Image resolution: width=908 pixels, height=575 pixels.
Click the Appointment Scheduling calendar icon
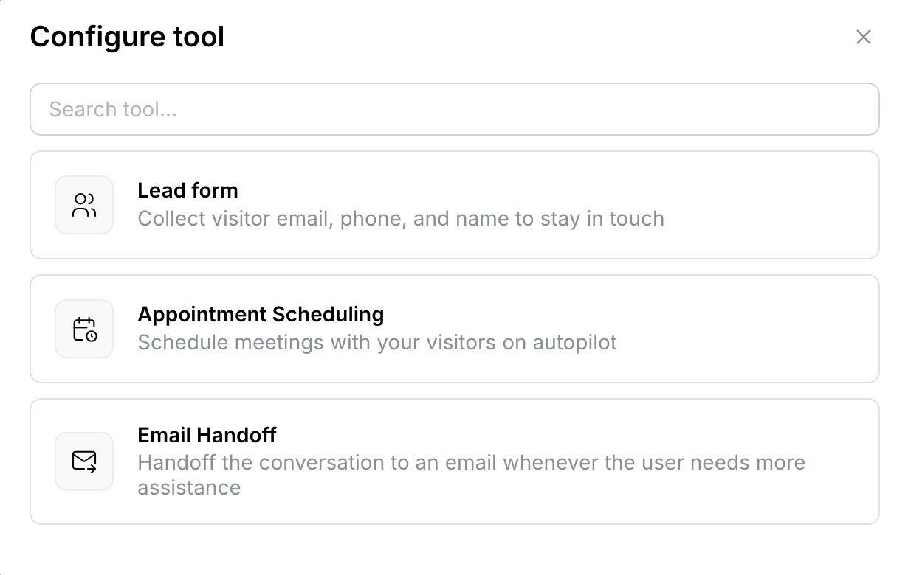coord(83,329)
